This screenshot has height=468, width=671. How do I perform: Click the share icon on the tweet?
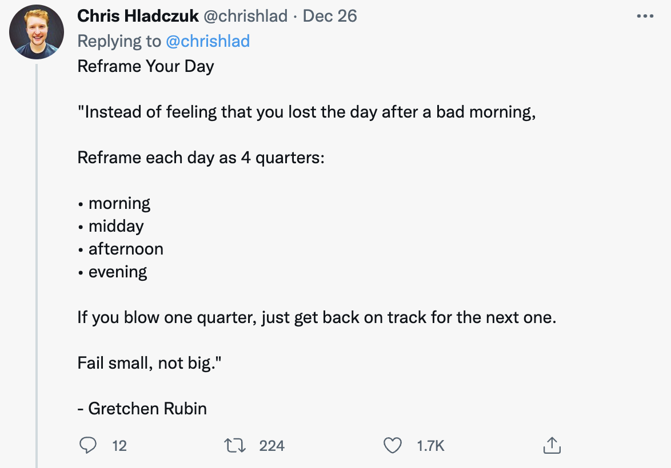[x=550, y=445]
